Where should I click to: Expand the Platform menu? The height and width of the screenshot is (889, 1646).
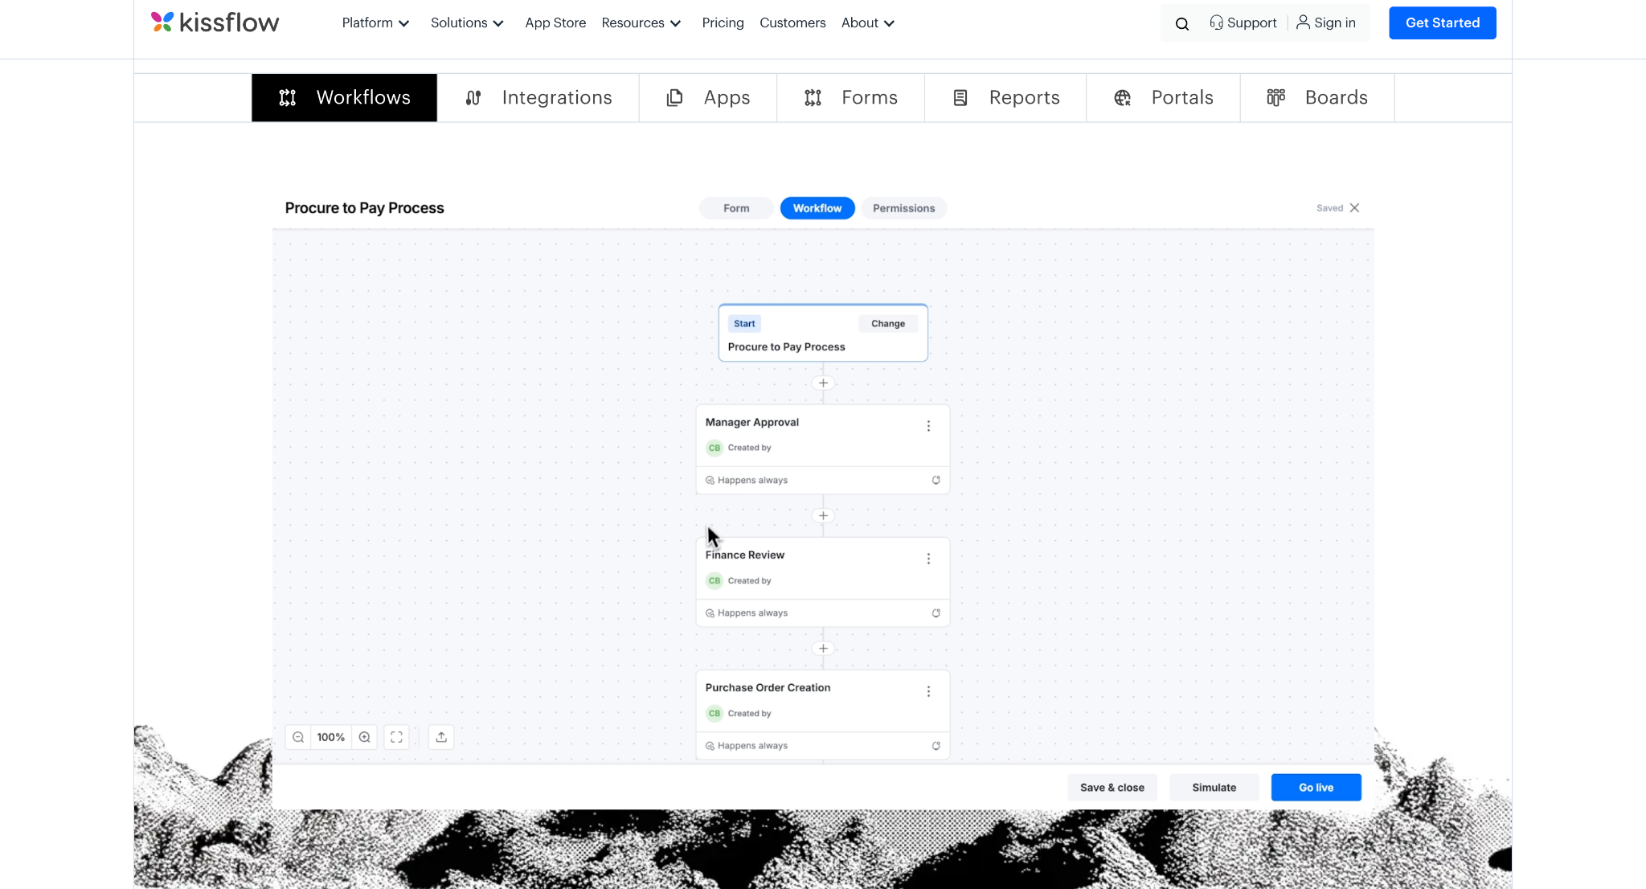[x=375, y=23]
